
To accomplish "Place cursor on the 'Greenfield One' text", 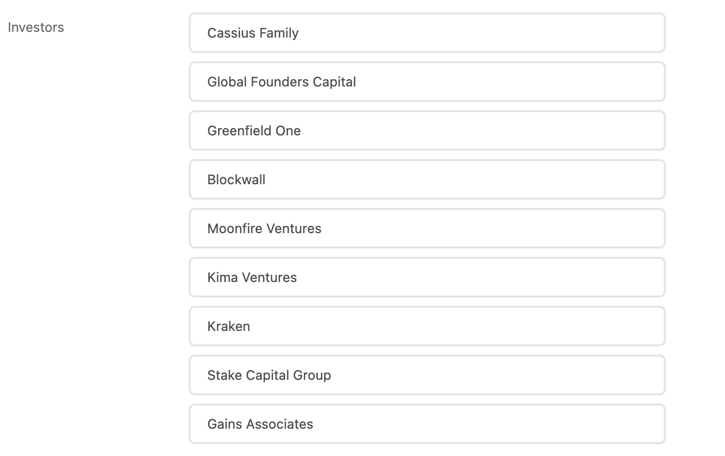I will (x=254, y=131).
